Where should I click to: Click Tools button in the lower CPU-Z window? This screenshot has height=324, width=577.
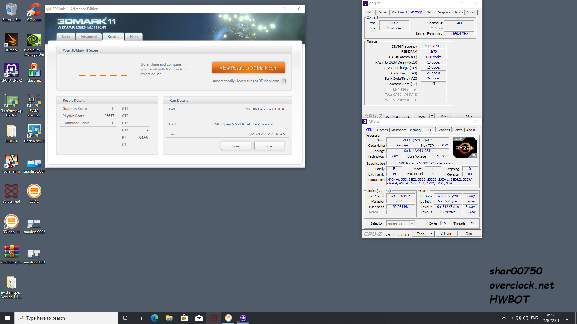tap(421, 234)
